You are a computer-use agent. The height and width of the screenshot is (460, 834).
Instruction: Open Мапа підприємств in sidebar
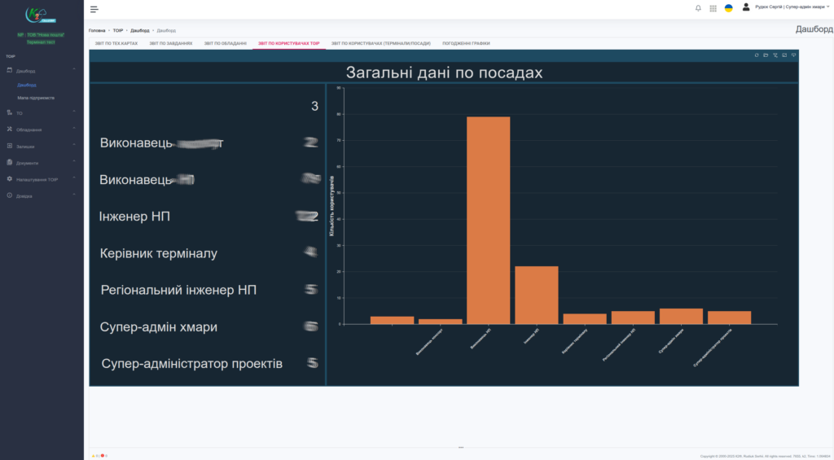click(x=36, y=98)
